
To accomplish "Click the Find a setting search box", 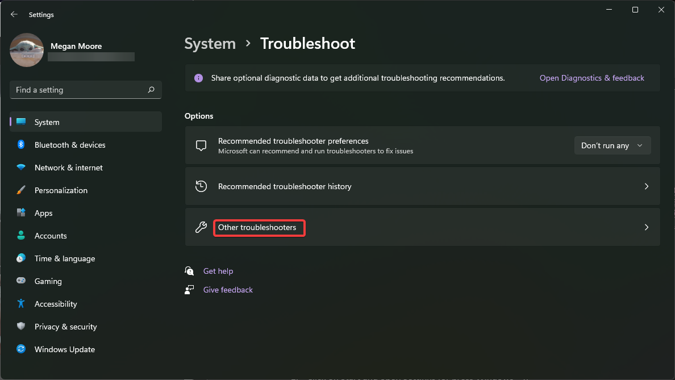I will click(x=85, y=90).
